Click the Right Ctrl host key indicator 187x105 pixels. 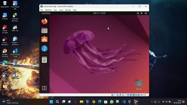click(143, 95)
